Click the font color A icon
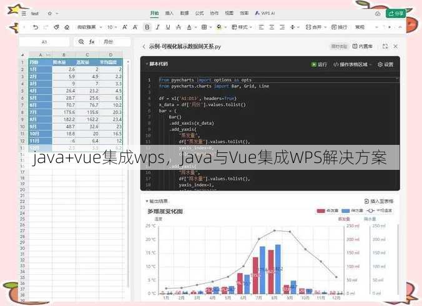422x306 pixels. pyautogui.click(x=189, y=27)
